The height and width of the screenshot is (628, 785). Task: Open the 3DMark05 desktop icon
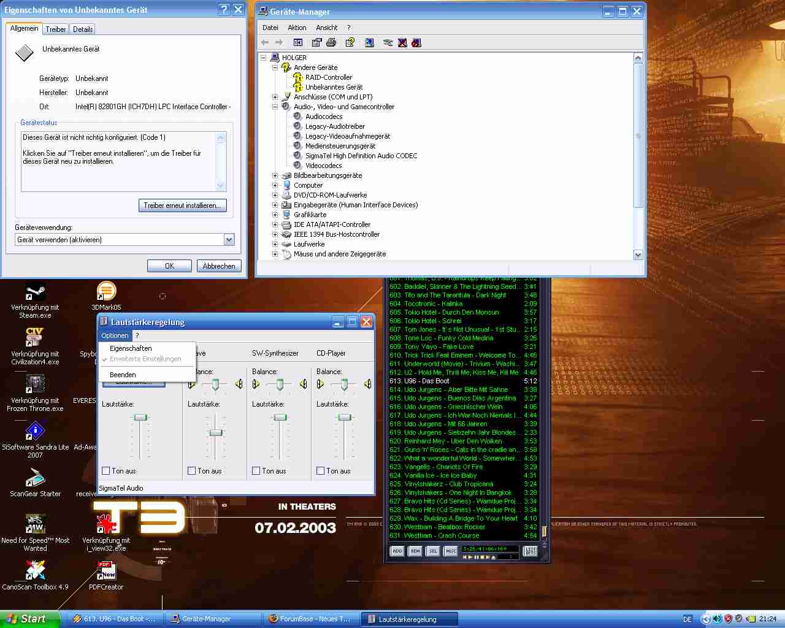[x=106, y=296]
